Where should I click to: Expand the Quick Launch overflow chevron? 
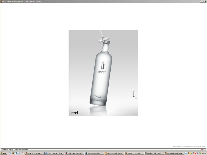[x=23, y=153]
